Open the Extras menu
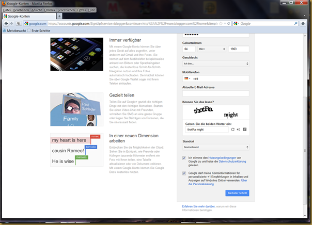The width and height of the screenshot is (312, 225). coord(82,10)
